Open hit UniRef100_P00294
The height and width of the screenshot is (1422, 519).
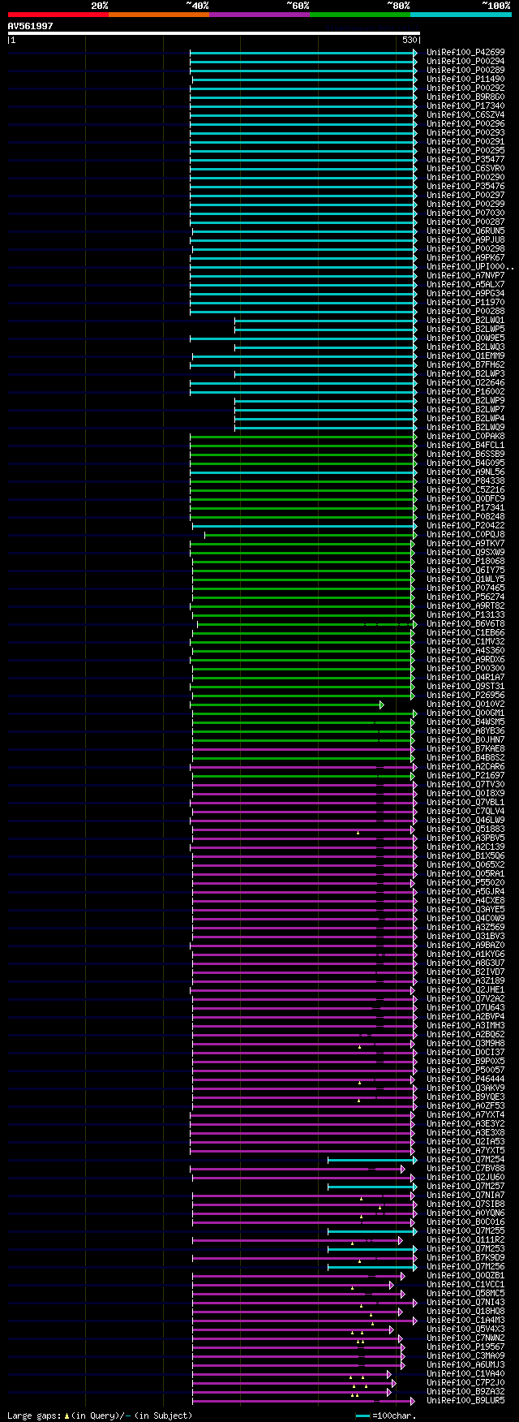(x=465, y=62)
